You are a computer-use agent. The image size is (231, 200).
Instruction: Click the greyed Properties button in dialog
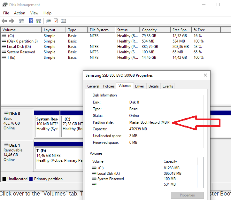coord(187,195)
